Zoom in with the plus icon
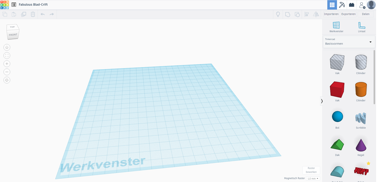The image size is (382, 182). (7, 64)
